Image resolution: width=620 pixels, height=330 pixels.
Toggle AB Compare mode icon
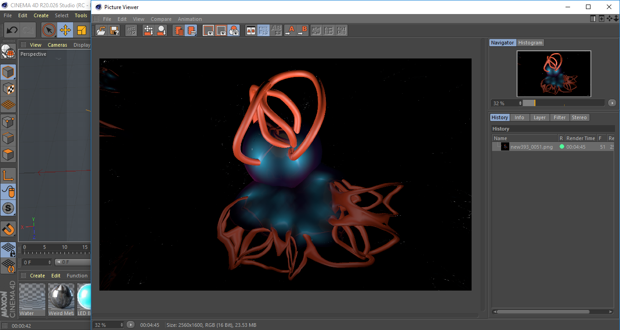(251, 30)
